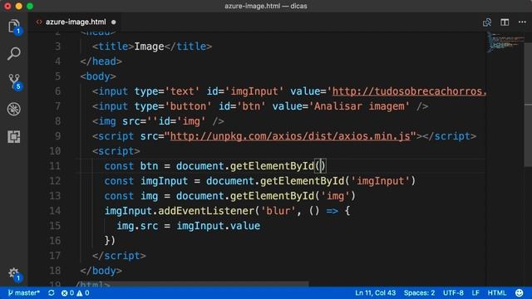Open the Debug view icon
The height and width of the screenshot is (299, 532).
point(14,109)
